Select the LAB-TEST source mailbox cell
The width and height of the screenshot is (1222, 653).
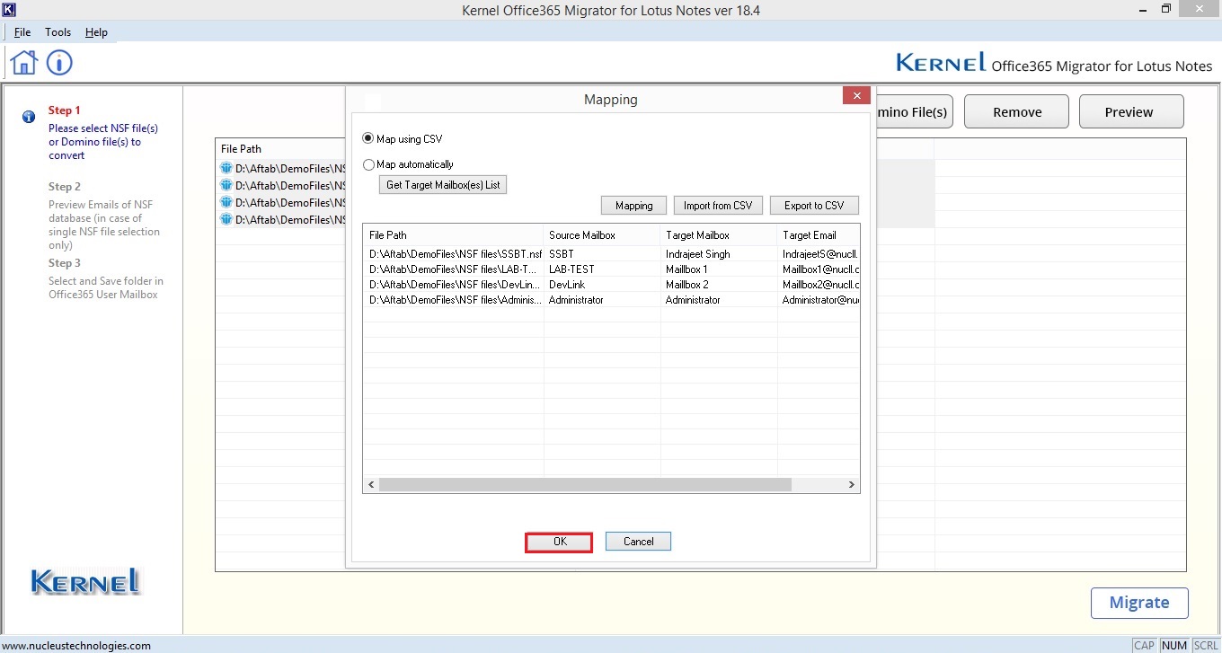[x=602, y=269]
